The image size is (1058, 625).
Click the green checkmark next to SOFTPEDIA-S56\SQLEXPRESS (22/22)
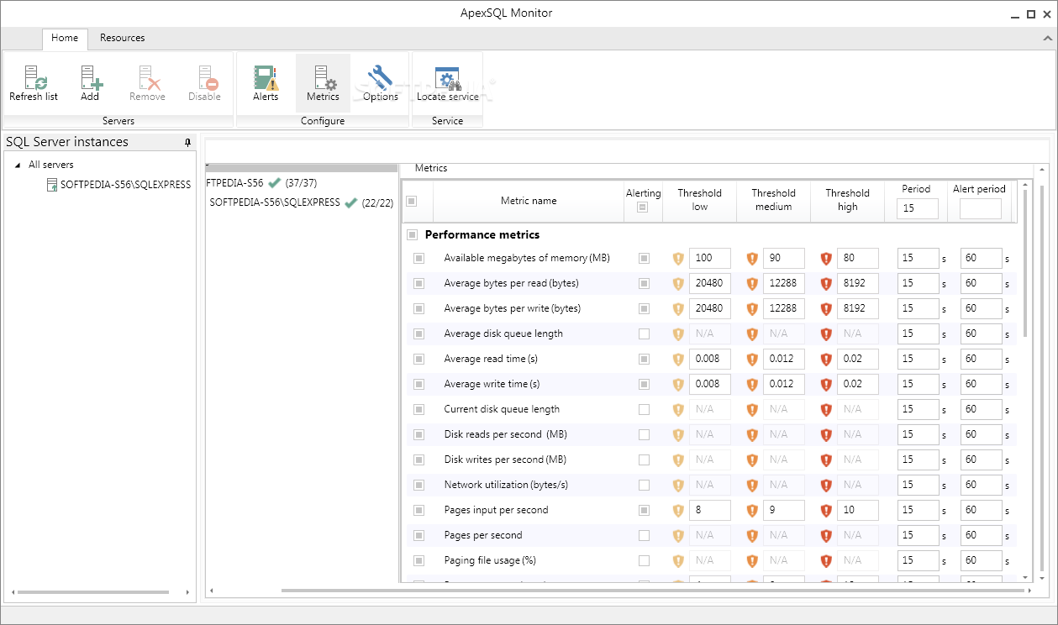pyautogui.click(x=351, y=202)
